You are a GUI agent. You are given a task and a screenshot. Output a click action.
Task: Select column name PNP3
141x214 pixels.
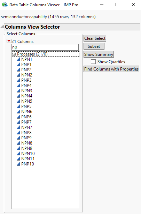(26, 80)
